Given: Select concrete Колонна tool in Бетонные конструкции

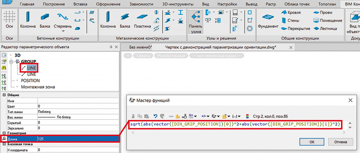Looking at the screenshot, I should click(x=28, y=20).
